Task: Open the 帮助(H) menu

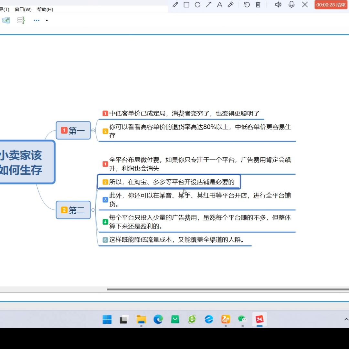Action: [x=45, y=10]
